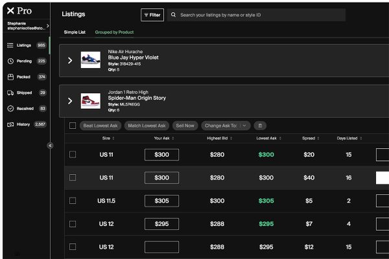This screenshot has height=259, width=389.
Task: Click the green $305 lowest ask value
Action: coord(266,201)
